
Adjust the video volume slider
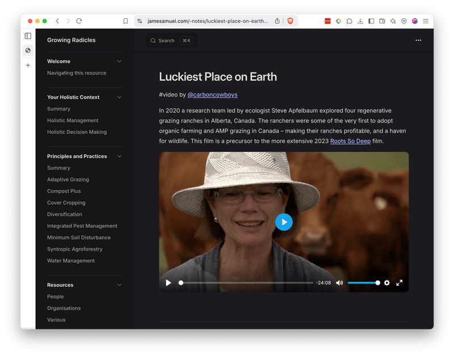[364, 283]
